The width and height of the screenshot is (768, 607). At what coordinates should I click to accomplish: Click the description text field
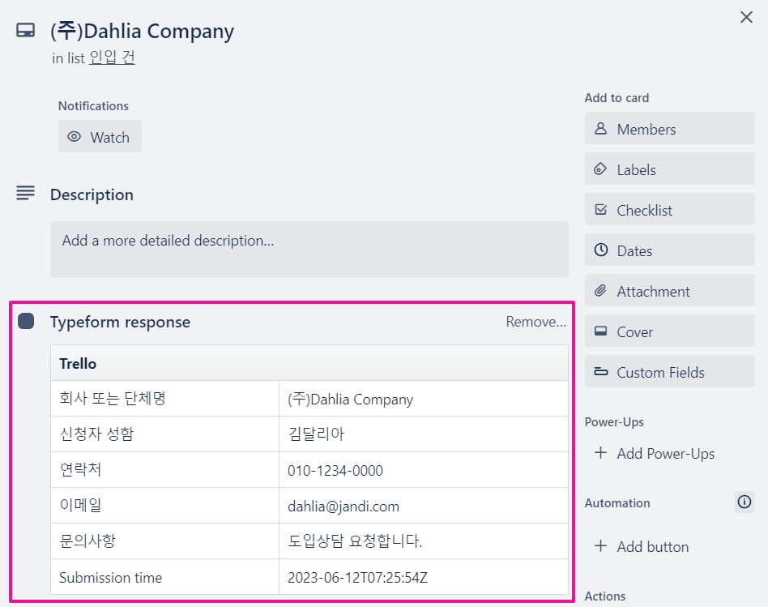pos(309,250)
